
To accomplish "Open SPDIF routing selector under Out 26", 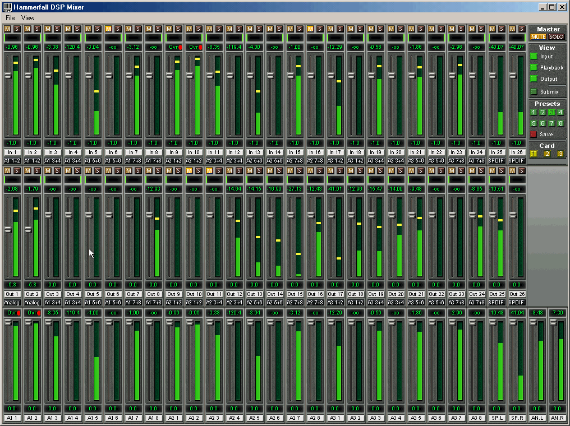I will coord(517,303).
